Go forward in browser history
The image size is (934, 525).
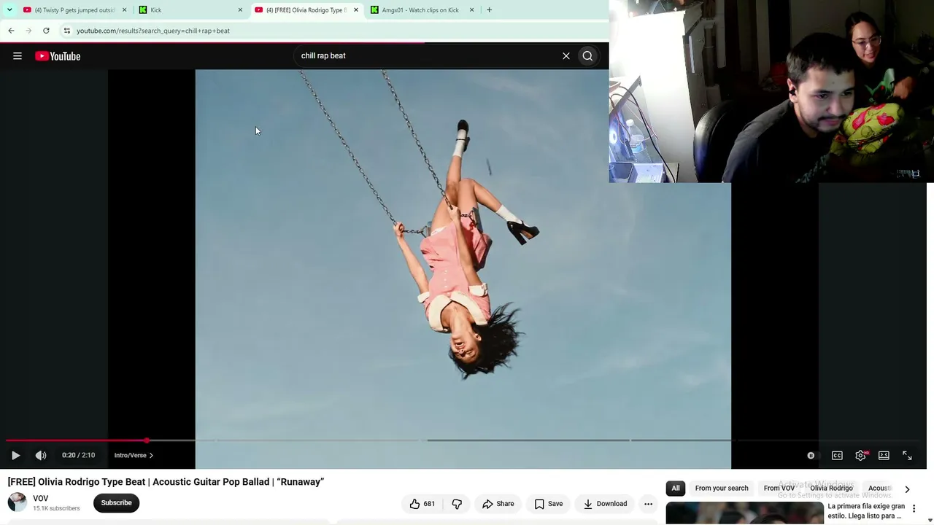[x=28, y=31]
